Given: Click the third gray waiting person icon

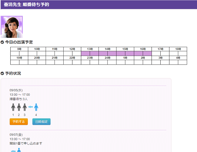Looking at the screenshot, I should [x=25, y=107].
